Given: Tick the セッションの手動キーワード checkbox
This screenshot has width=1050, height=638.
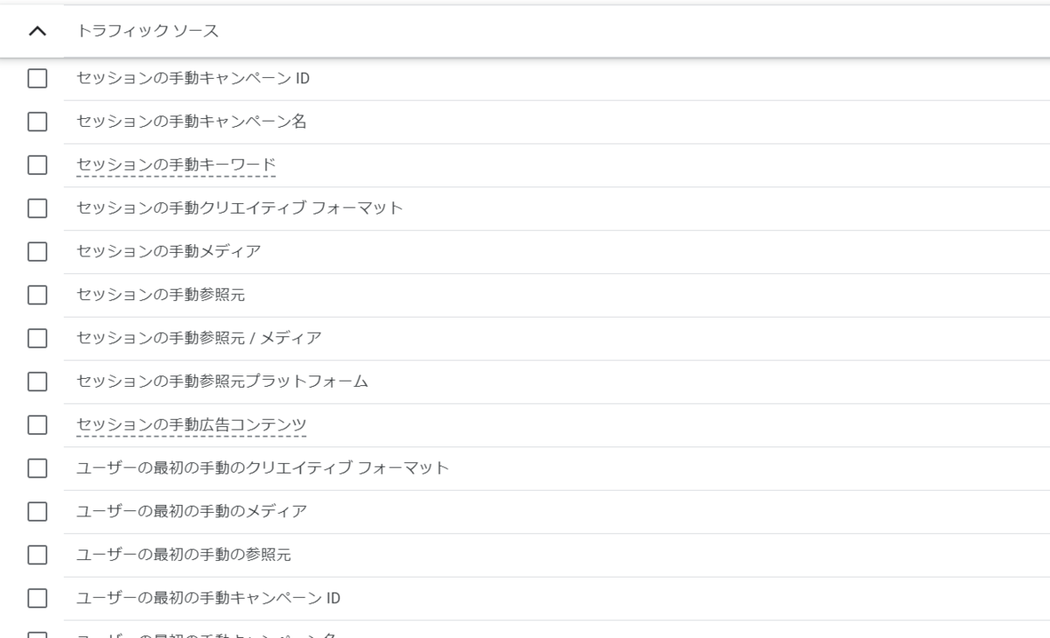Looking at the screenshot, I should [37, 165].
